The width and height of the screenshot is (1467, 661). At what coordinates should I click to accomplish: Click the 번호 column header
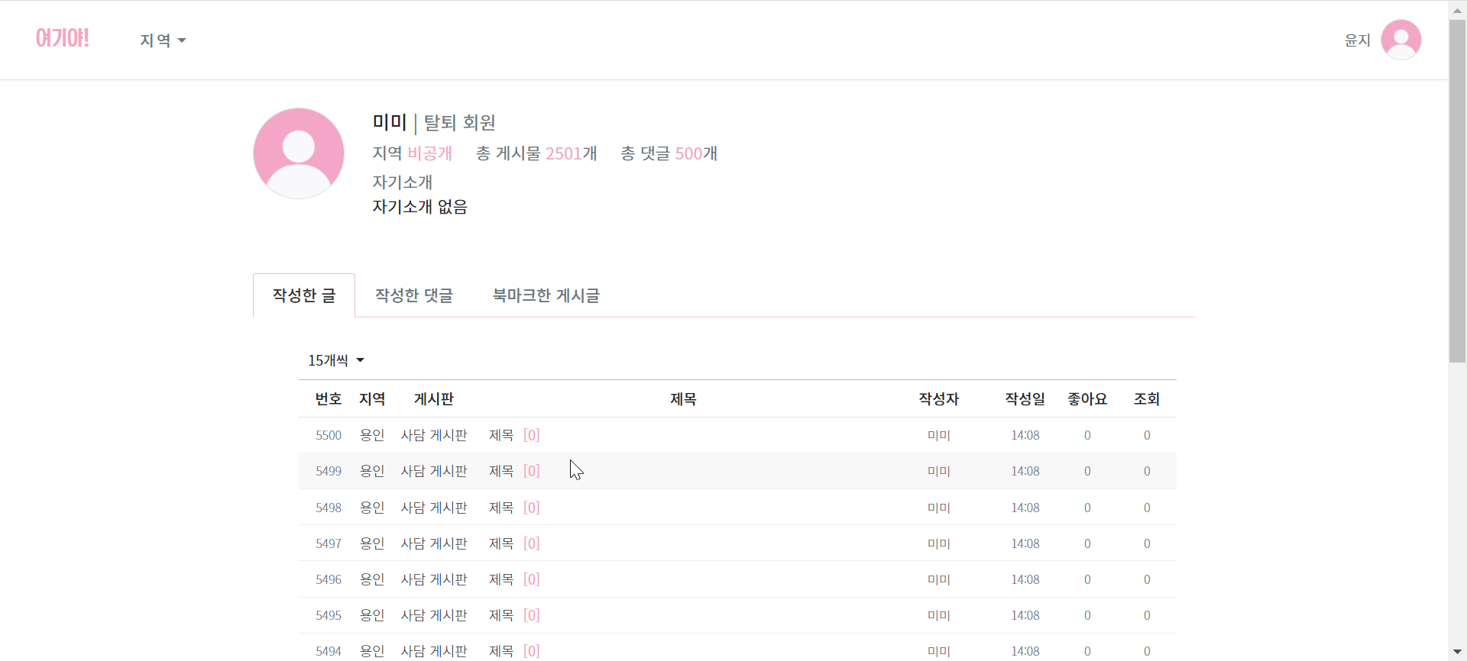[x=329, y=399]
